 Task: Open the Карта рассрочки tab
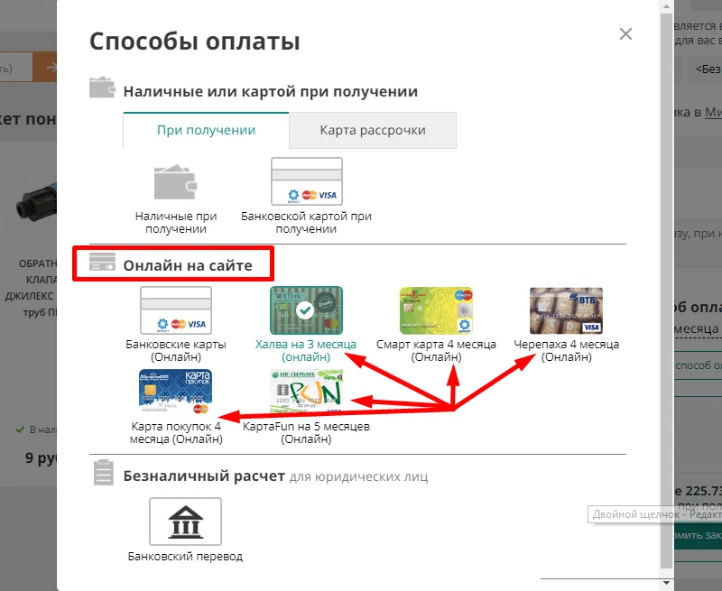372,130
